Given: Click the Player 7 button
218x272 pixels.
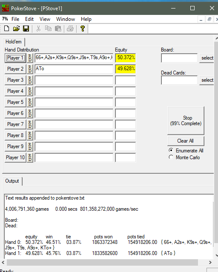Looking at the screenshot, I should point(15,125).
